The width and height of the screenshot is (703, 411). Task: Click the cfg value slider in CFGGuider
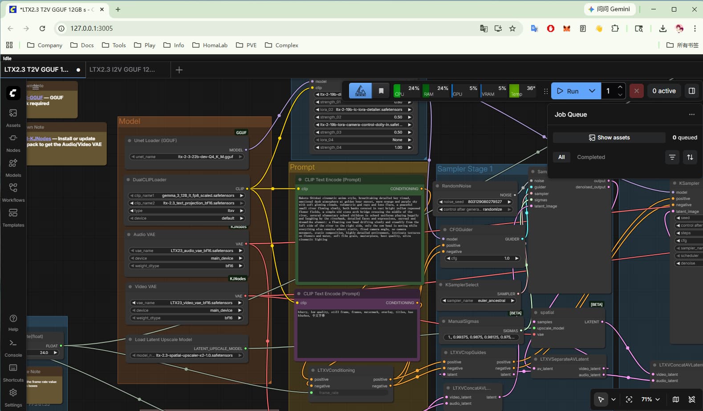(x=483, y=258)
